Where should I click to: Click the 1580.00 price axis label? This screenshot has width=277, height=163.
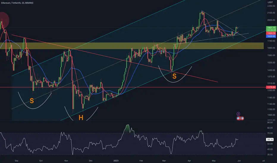pos(271,55)
